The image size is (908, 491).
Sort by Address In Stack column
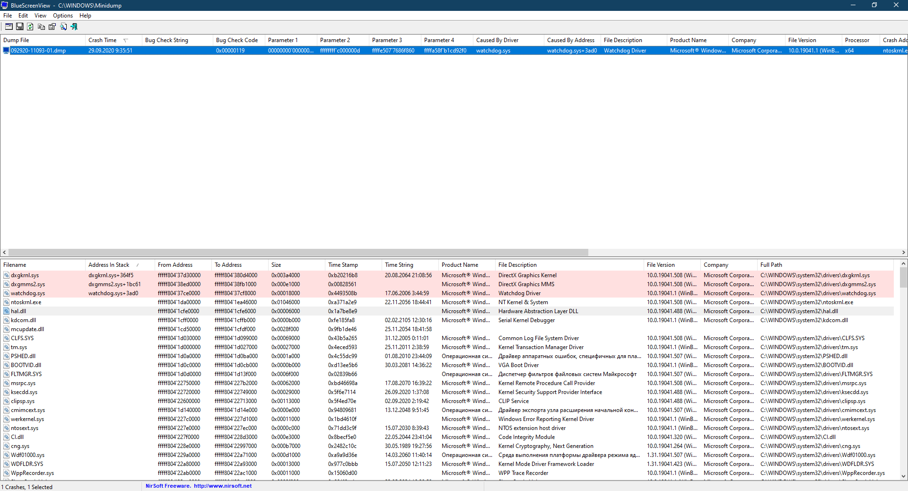click(x=109, y=265)
